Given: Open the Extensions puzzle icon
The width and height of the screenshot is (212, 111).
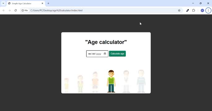Looking at the screenshot, I should [x=194, y=10].
